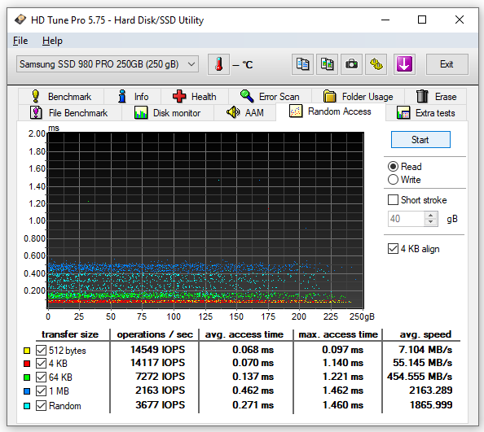Uncheck the 512 bytes transfer size

point(41,351)
